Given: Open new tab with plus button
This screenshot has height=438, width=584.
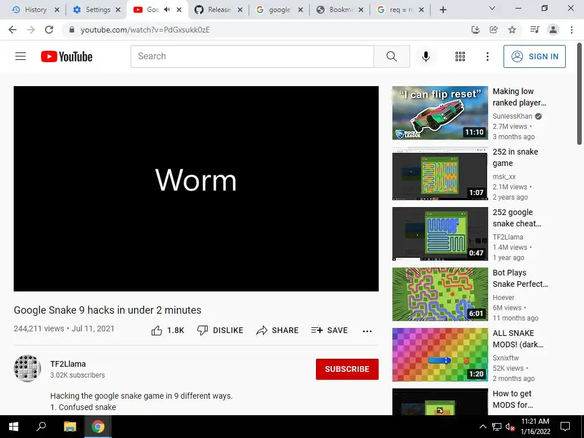Looking at the screenshot, I should pos(443,10).
